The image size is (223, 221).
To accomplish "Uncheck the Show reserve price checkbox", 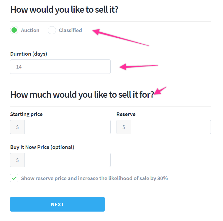I will coord(14,178).
